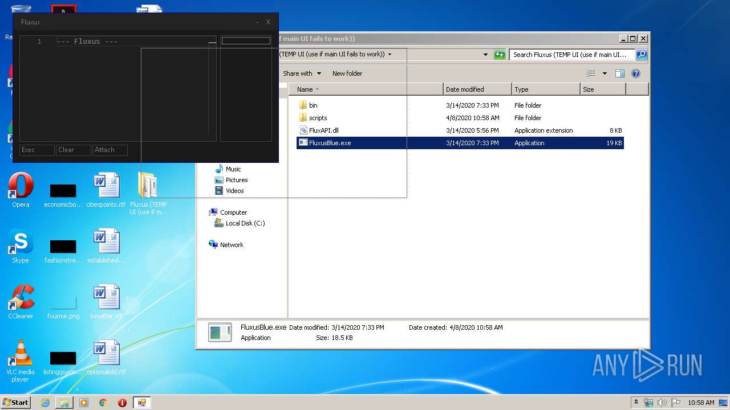Select optionalold.rtf on desktop
Image resolution: width=730 pixels, height=410 pixels.
click(x=106, y=358)
